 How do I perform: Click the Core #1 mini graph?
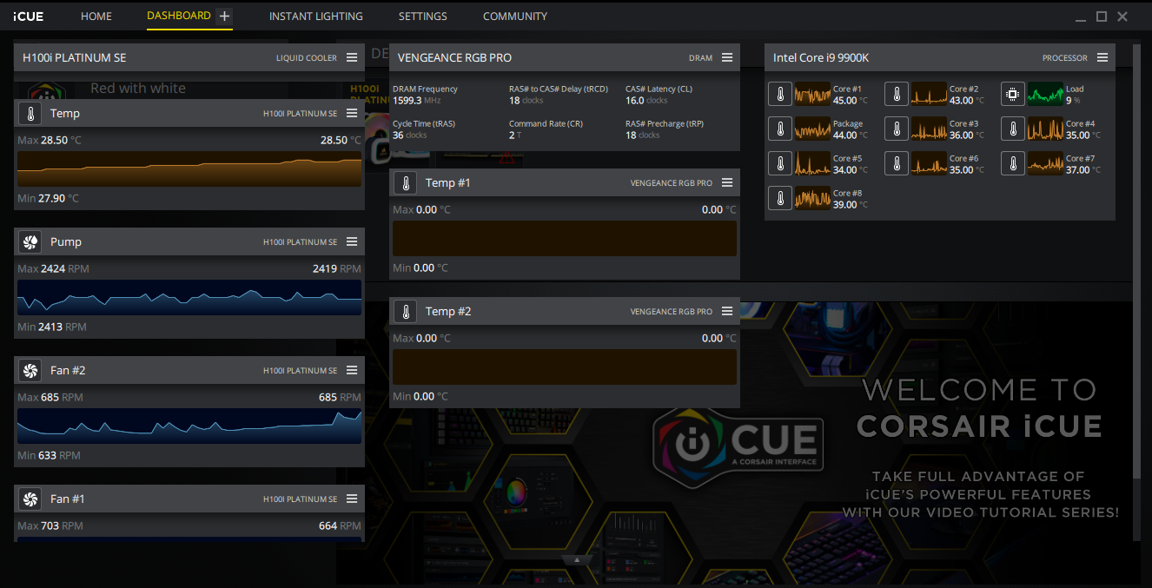812,94
